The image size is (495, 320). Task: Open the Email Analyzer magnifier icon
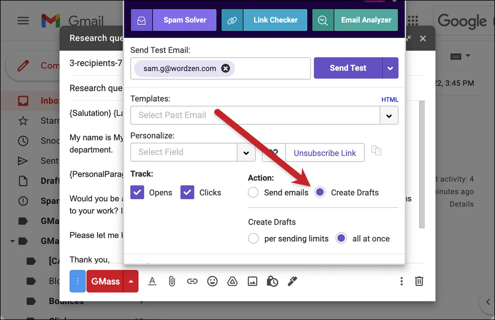(x=323, y=20)
